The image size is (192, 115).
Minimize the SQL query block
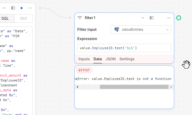4,8
